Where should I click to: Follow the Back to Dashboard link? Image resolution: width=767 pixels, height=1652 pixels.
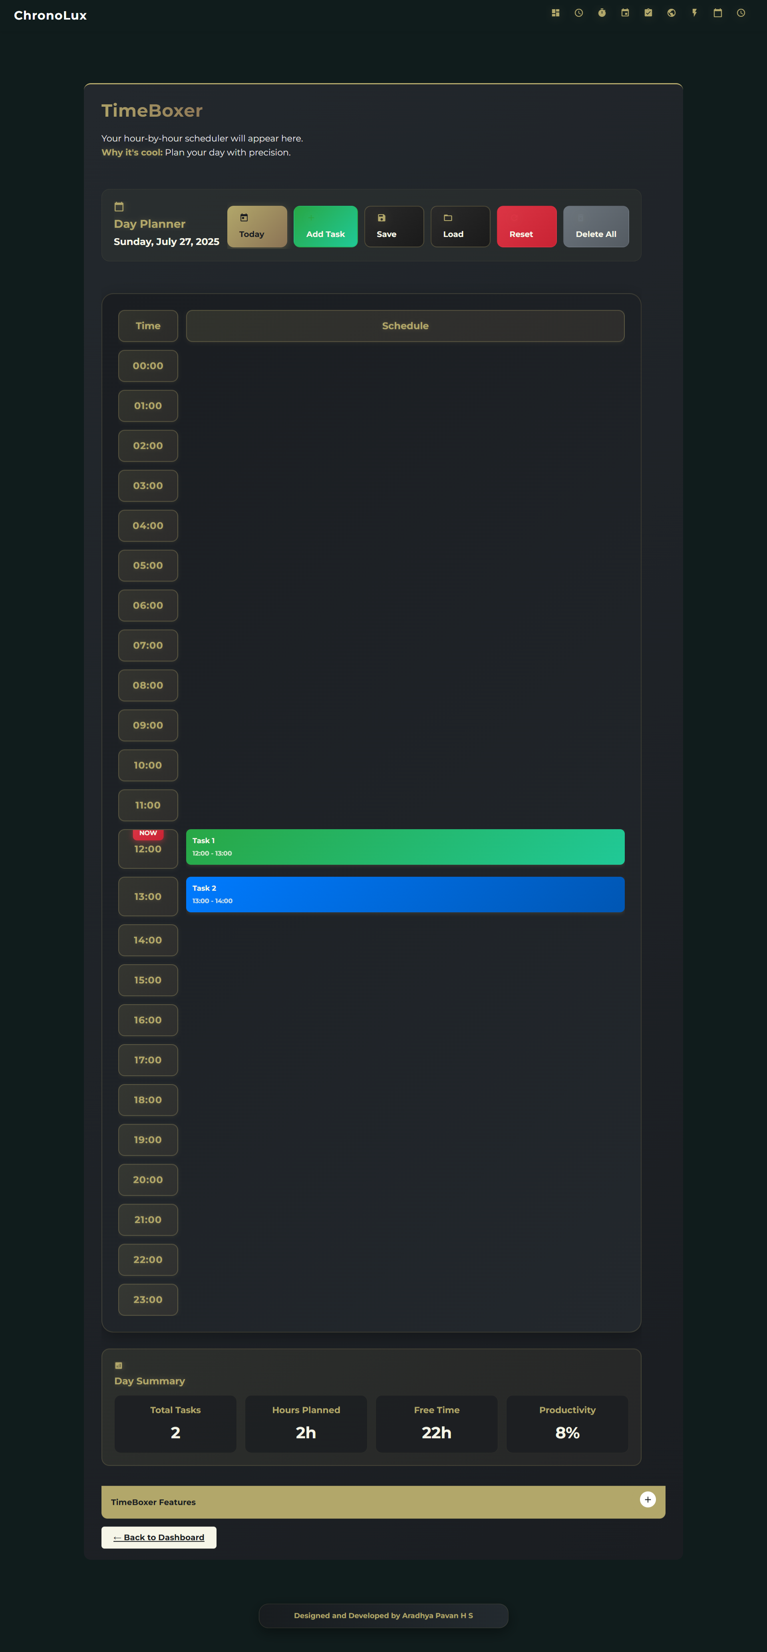tap(159, 1537)
